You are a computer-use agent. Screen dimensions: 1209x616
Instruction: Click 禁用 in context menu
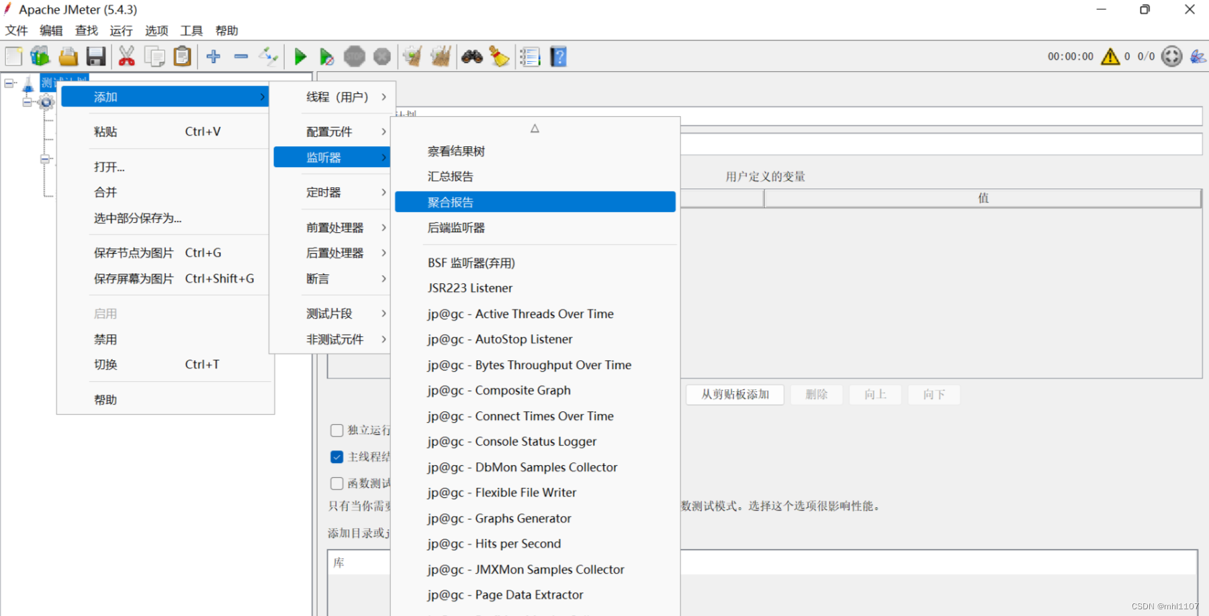[x=165, y=340]
